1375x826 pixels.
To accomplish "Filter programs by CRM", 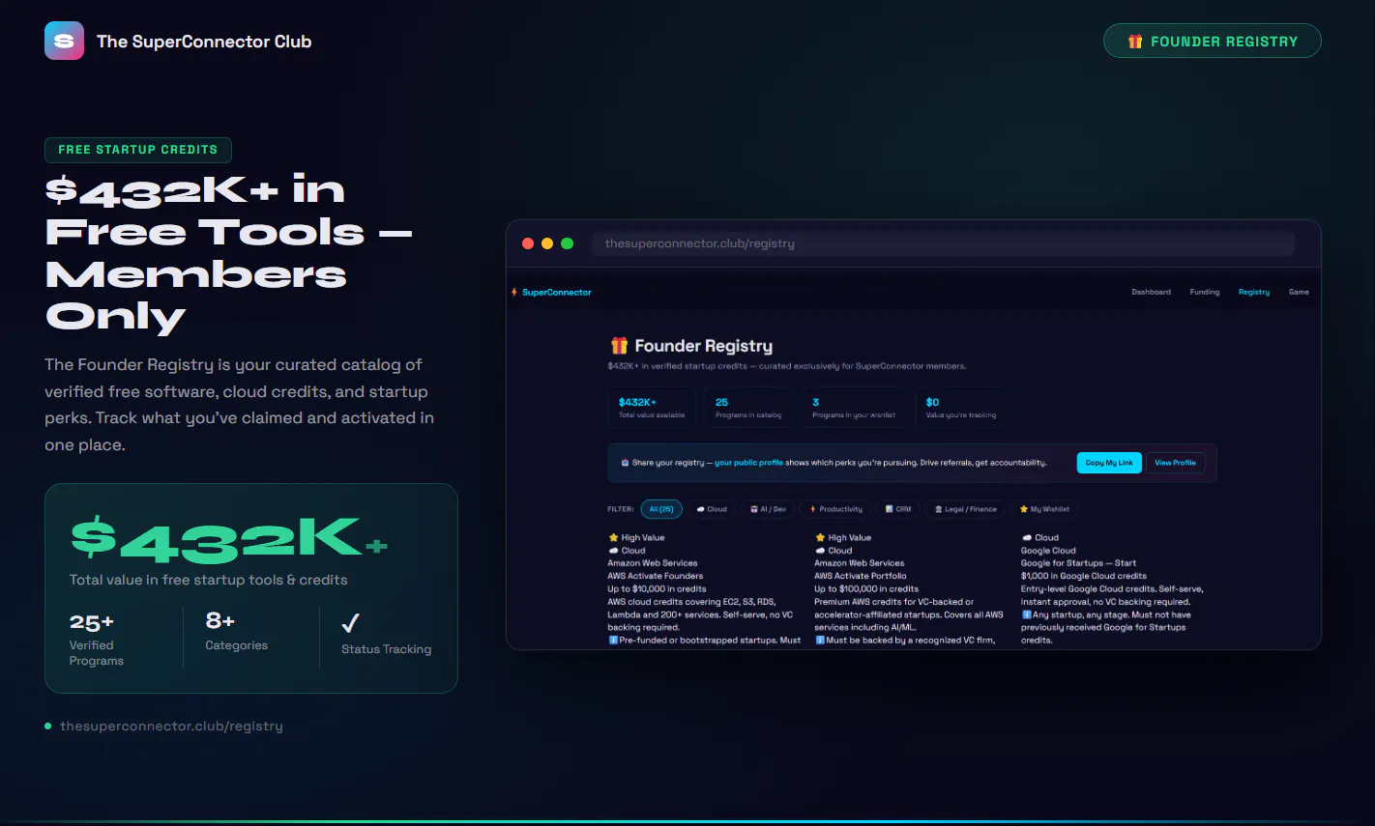I will 898,509.
